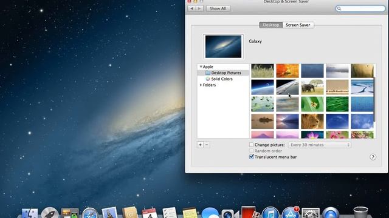The height and width of the screenshot is (218, 389).
Task: Open the Every 30 minutes dropdown
Action: (x=320, y=145)
